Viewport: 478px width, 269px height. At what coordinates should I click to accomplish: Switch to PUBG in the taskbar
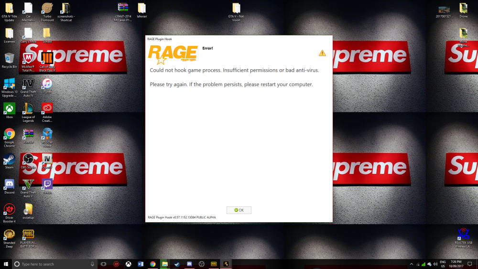click(x=214, y=264)
